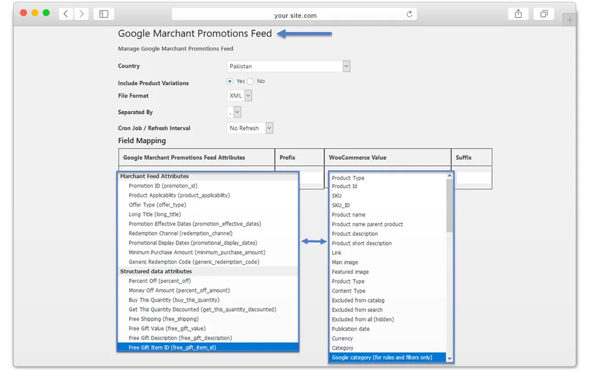Select SKU_ID in WooCommerce value list
This screenshot has width=590, height=370.
point(388,205)
